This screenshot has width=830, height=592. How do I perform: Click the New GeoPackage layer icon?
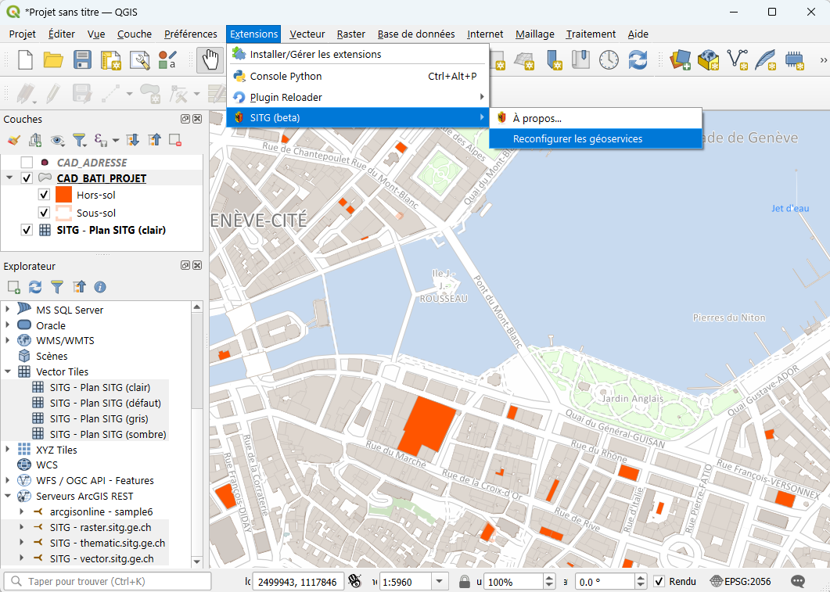[x=708, y=59]
